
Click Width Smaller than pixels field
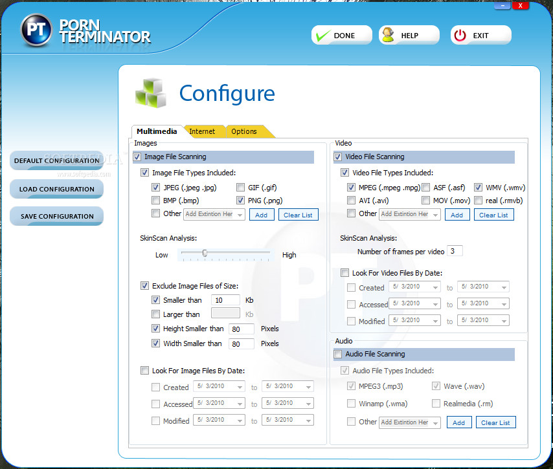point(242,344)
